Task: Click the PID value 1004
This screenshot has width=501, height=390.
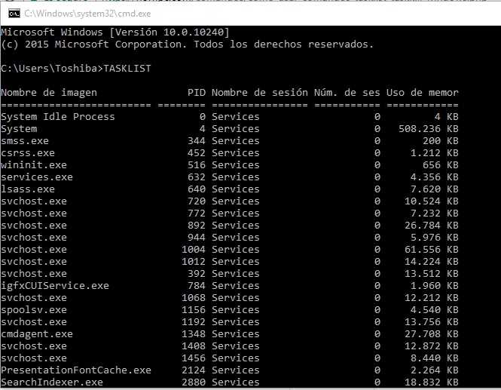Action: [x=193, y=250]
